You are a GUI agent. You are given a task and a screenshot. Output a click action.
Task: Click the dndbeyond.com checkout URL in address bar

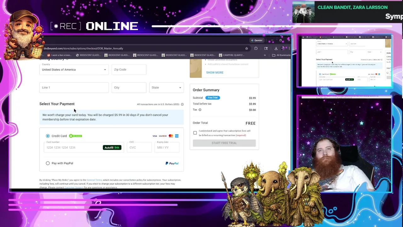pos(83,49)
